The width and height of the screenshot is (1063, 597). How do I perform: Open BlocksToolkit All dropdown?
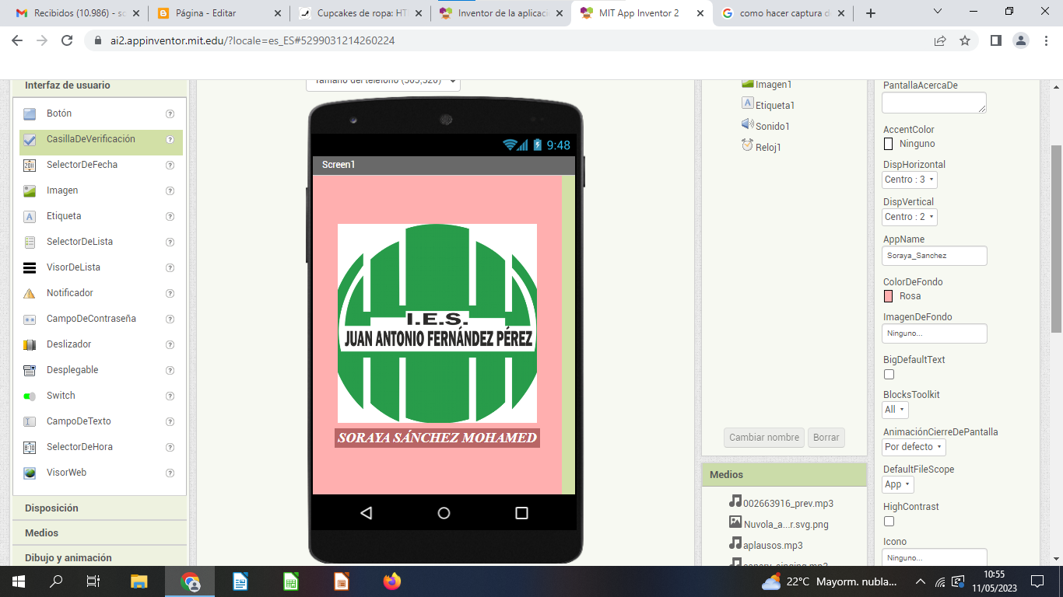click(896, 410)
